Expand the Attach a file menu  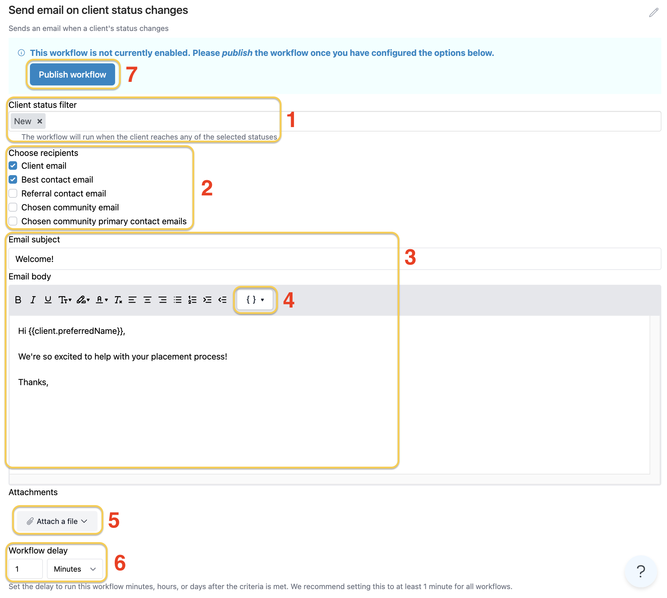tap(57, 521)
